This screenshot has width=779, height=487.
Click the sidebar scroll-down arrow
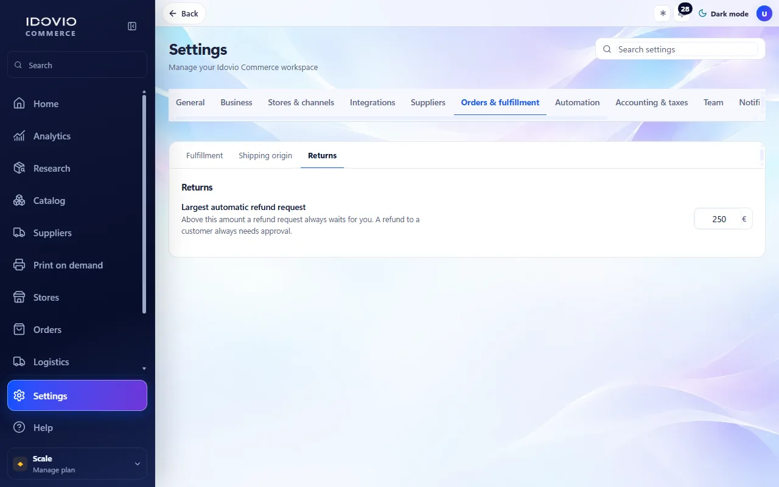pos(144,368)
